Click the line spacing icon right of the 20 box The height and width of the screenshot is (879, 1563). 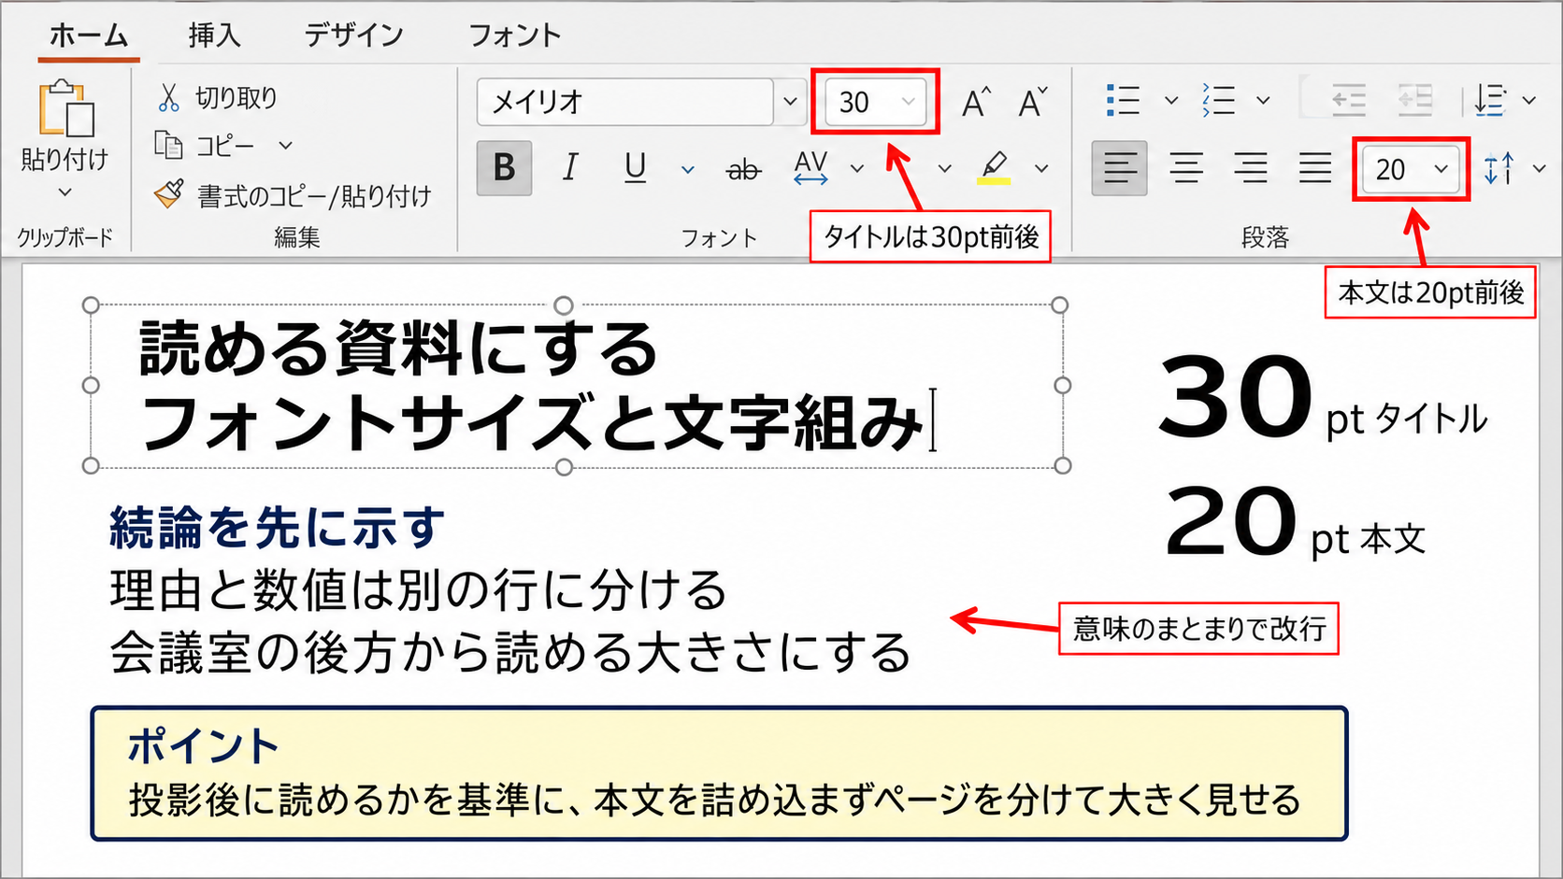coord(1499,168)
